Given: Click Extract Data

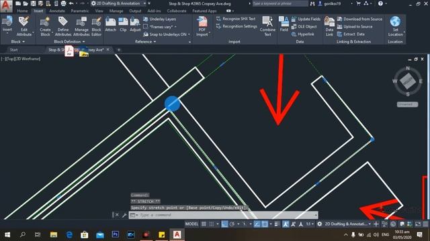Looking at the screenshot, I should tap(351, 34).
